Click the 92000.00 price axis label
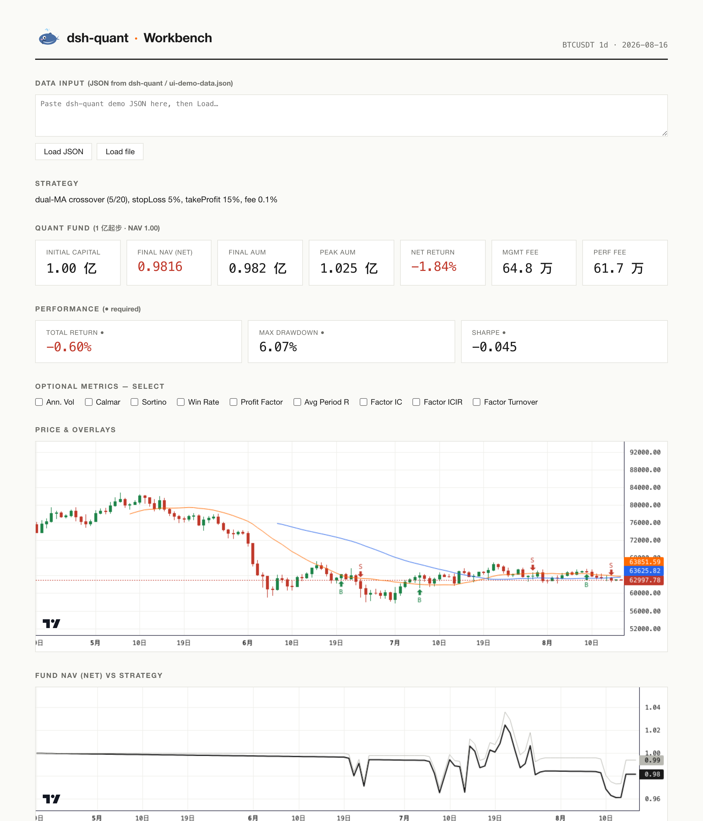 [x=645, y=452]
